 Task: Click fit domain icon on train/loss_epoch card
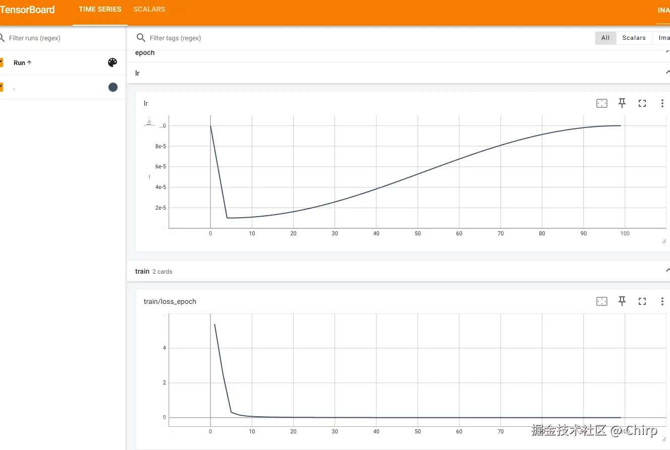(x=602, y=301)
